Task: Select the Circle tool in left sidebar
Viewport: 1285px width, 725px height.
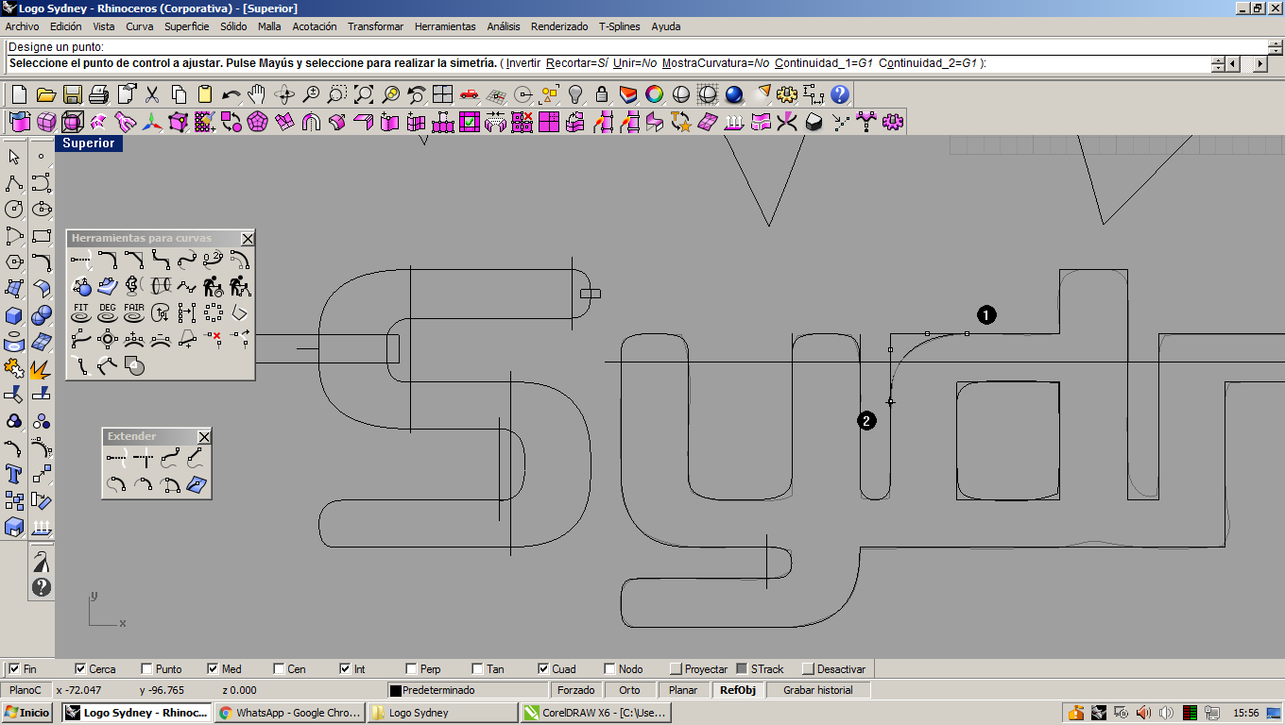Action: point(14,210)
